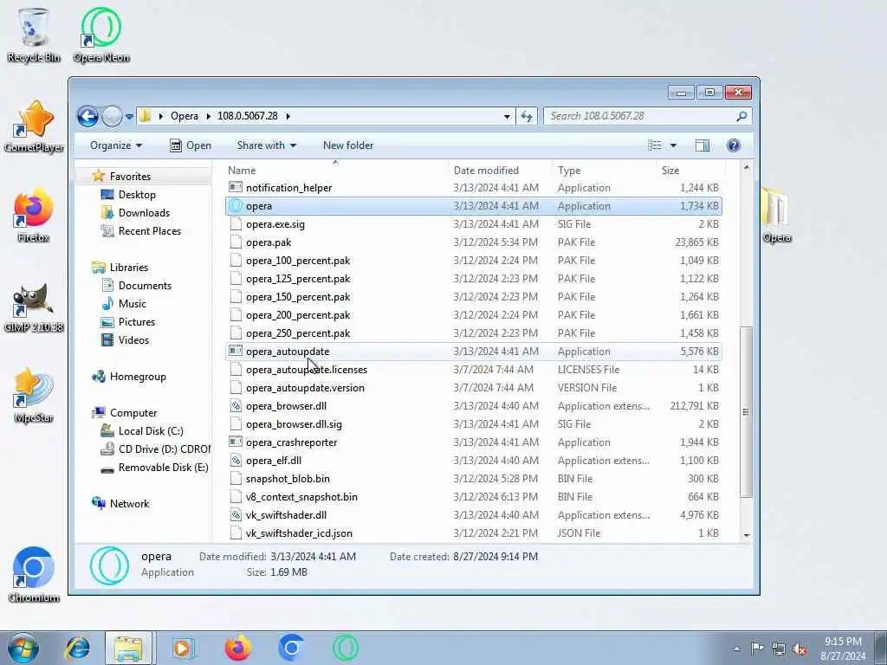The width and height of the screenshot is (887, 665).
Task: Select Network in the navigation pane
Action: (x=129, y=504)
